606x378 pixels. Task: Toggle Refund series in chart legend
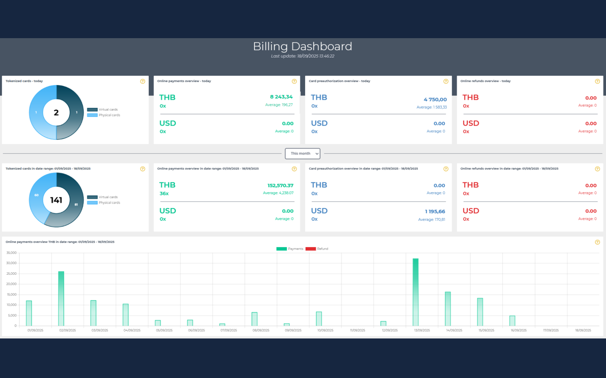pos(317,249)
